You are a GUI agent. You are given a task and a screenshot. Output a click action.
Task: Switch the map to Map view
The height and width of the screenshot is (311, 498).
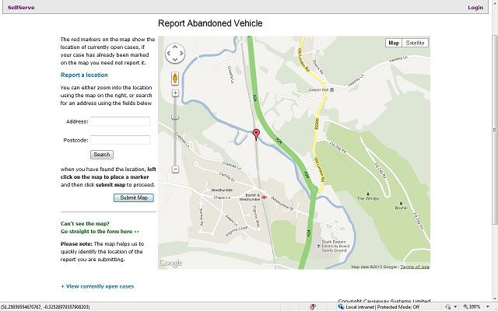[x=394, y=43]
